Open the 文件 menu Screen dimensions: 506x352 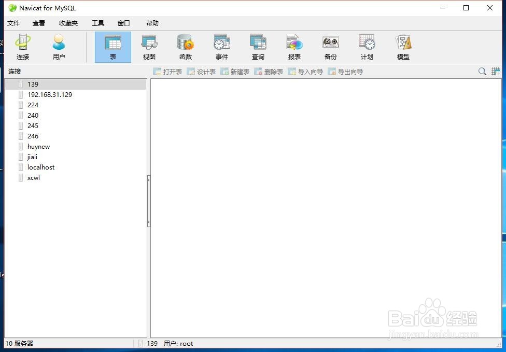(13, 23)
